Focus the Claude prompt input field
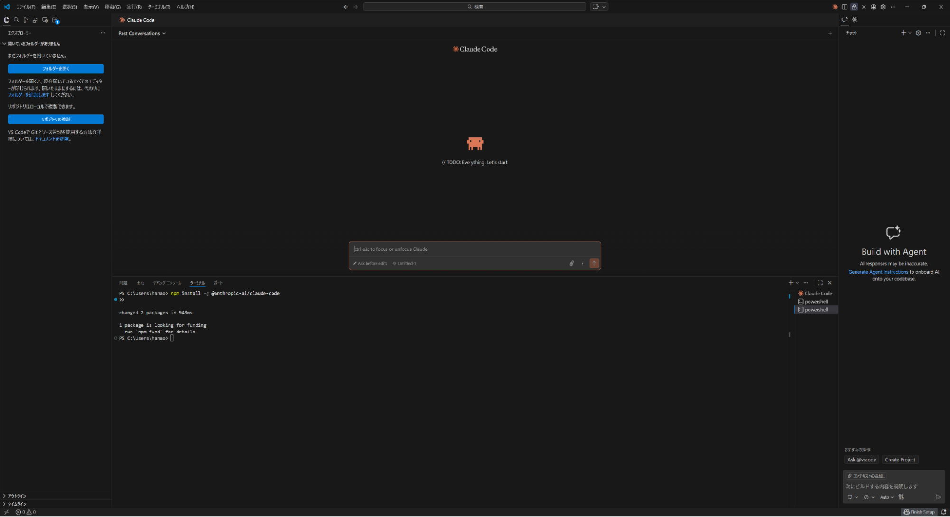 click(475, 249)
